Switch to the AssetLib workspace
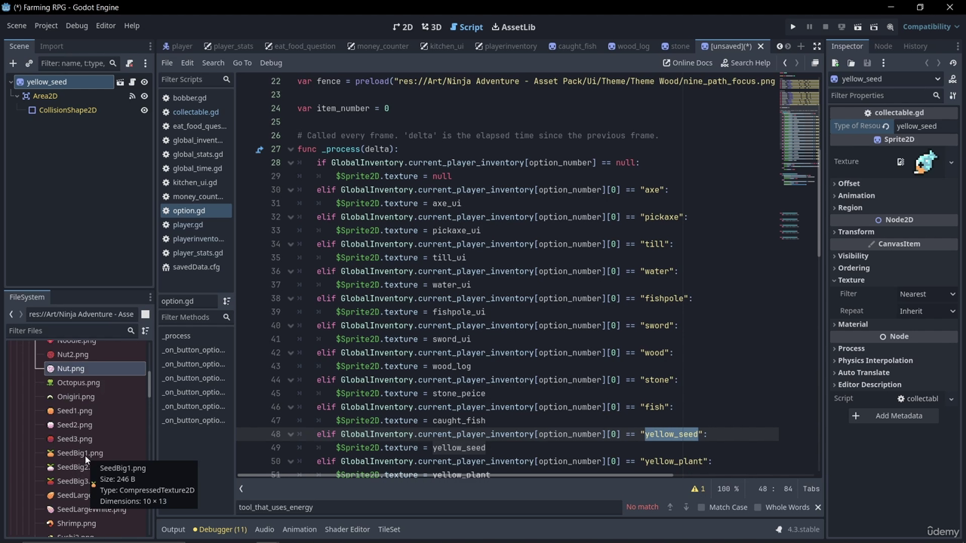This screenshot has width=966, height=543. (513, 27)
